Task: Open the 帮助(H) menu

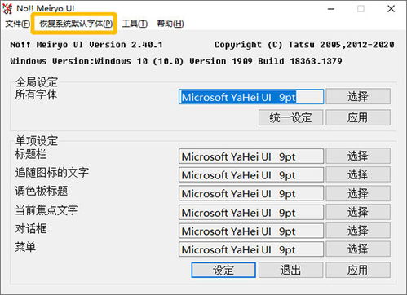Action: tap(170, 24)
